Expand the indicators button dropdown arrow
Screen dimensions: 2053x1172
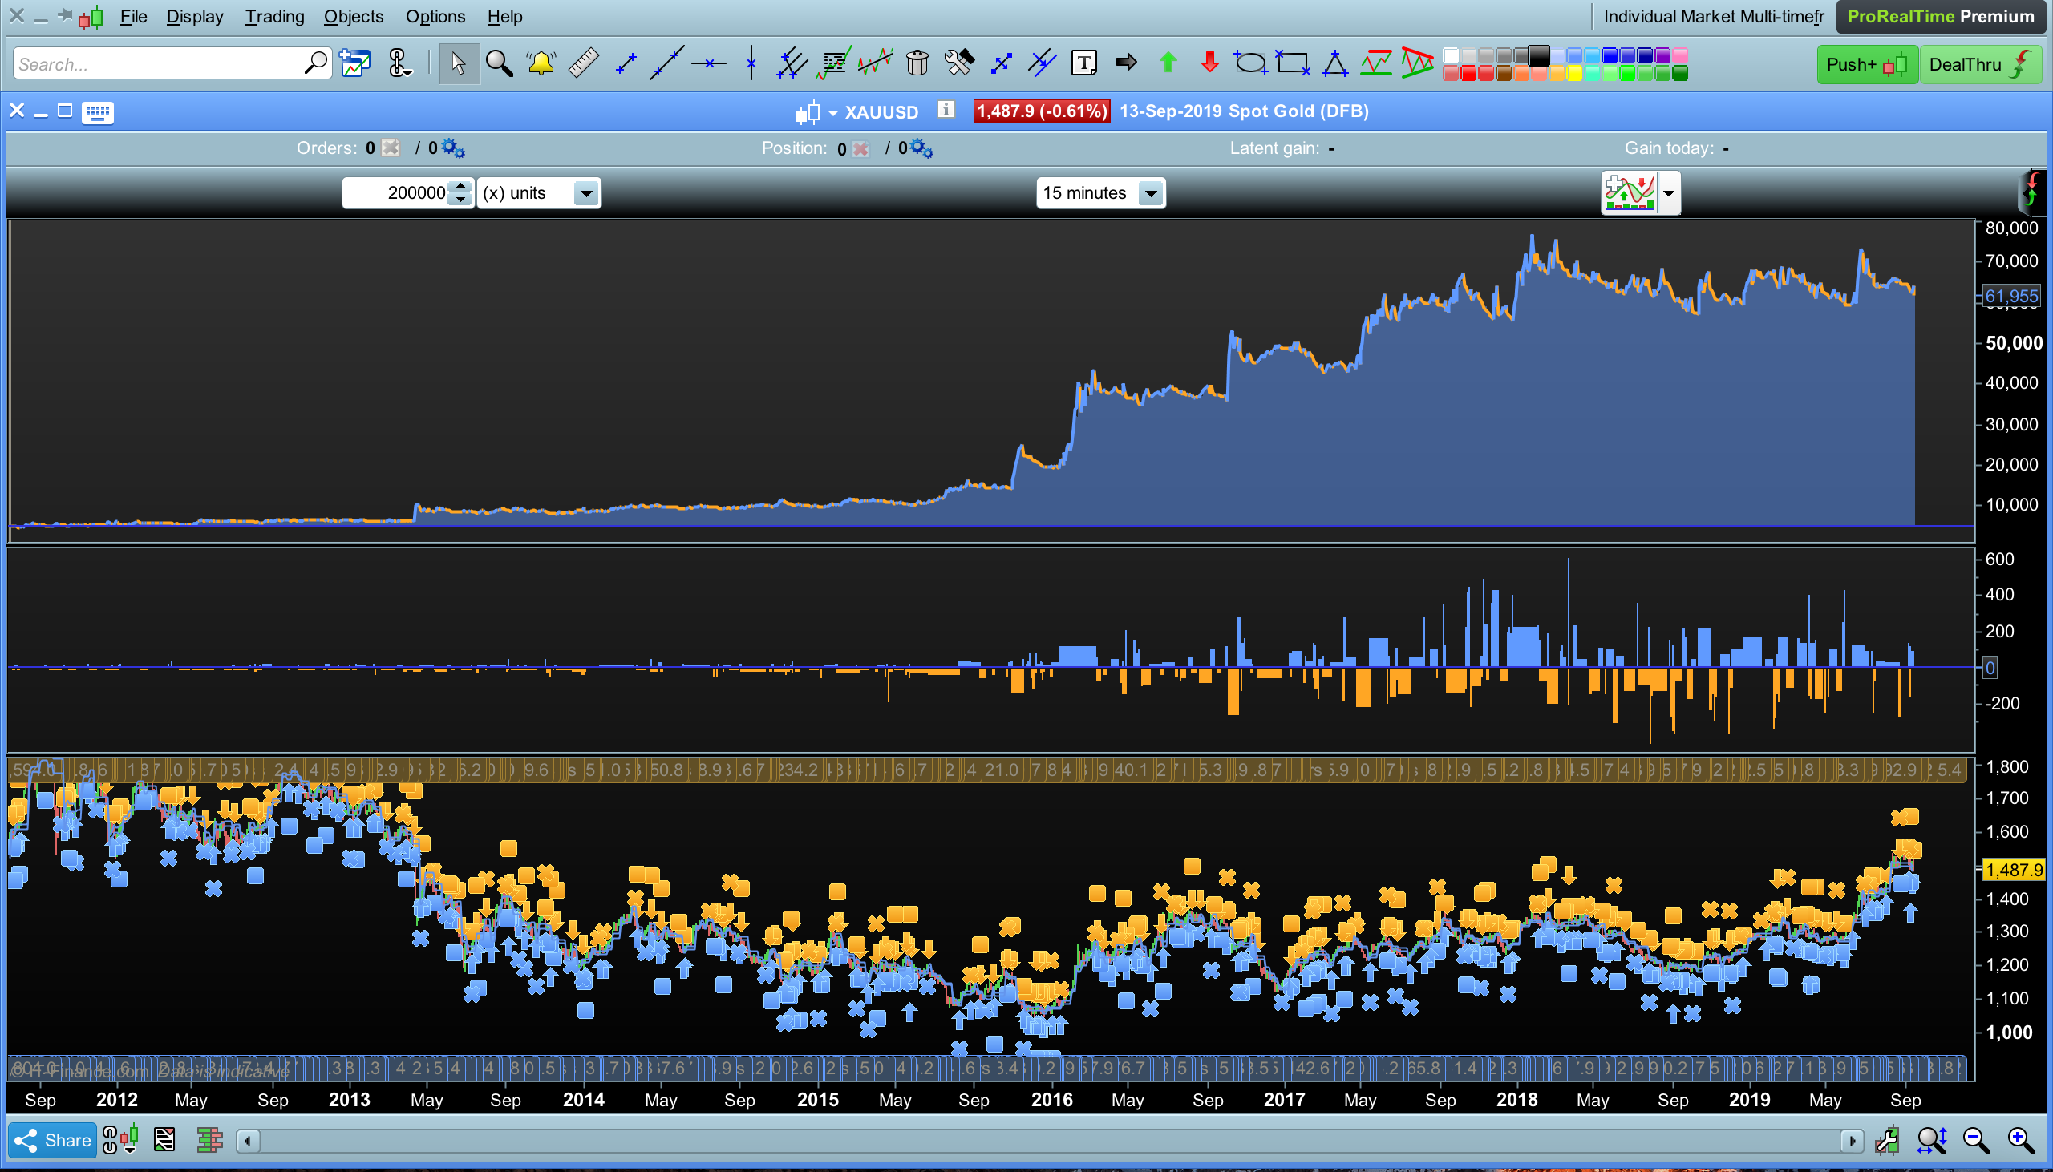[x=1669, y=193]
